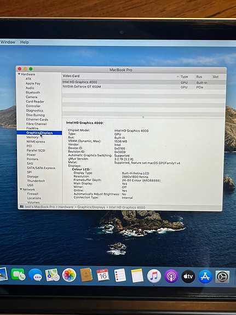The height and width of the screenshot is (315, 236).
Task: Launch Music from the Dock
Action: tap(154, 276)
